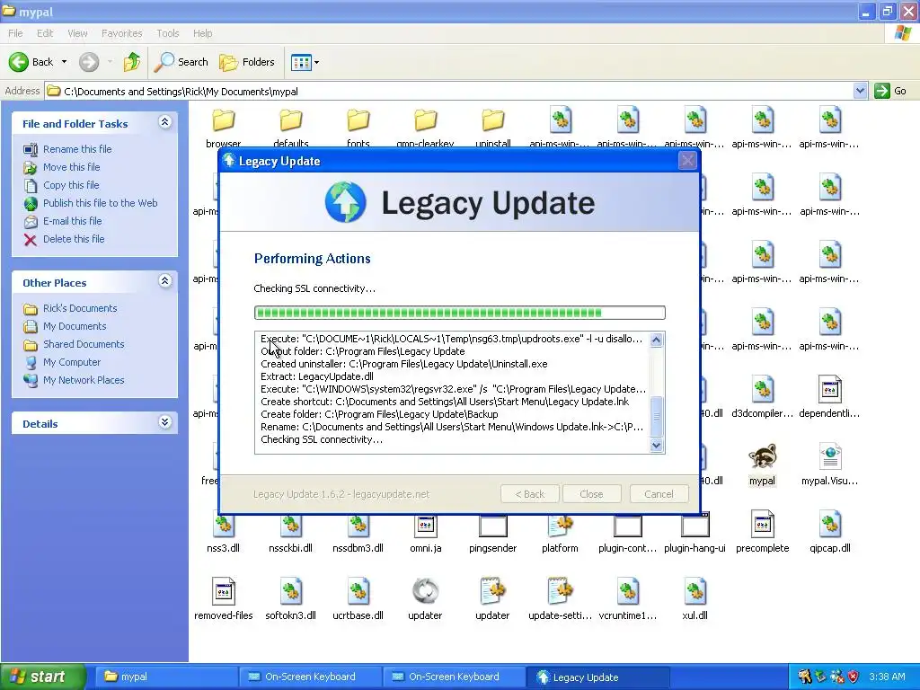Click Cancel in Legacy Update dialog
This screenshot has width=920, height=690.
(x=659, y=494)
